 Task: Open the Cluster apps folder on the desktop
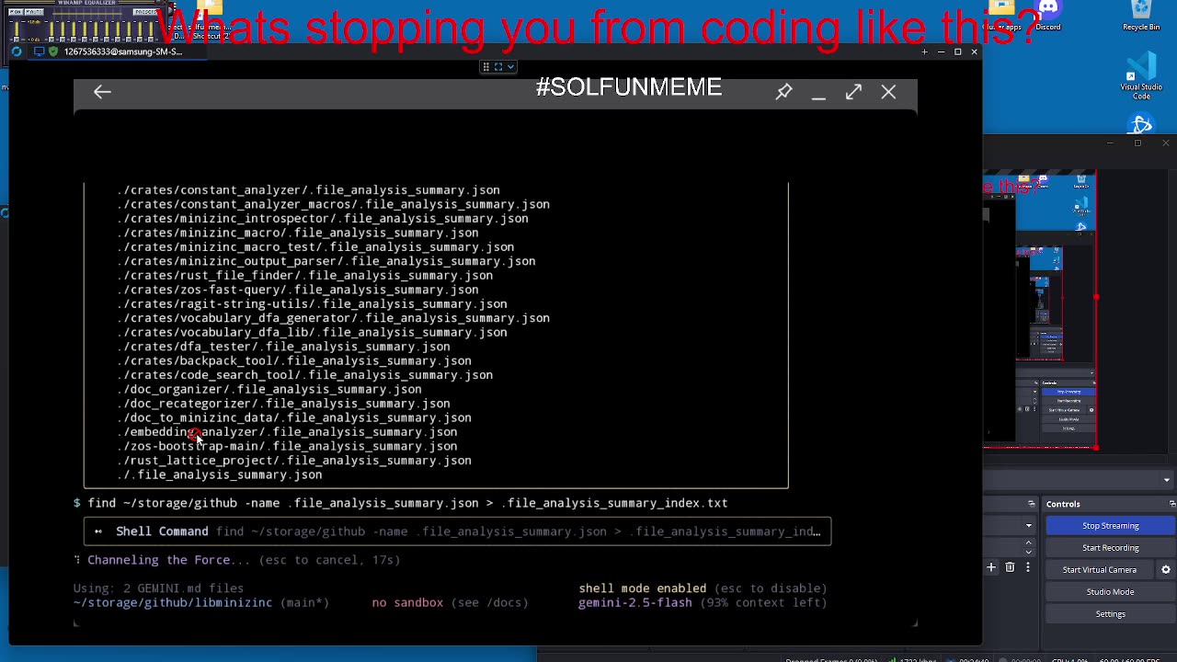[1000, 17]
